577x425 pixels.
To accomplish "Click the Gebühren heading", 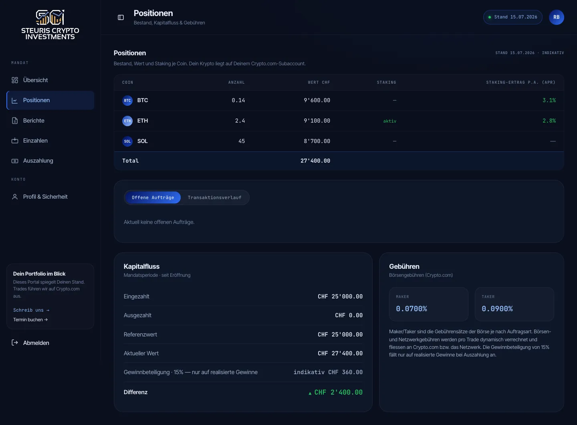I will tap(404, 266).
